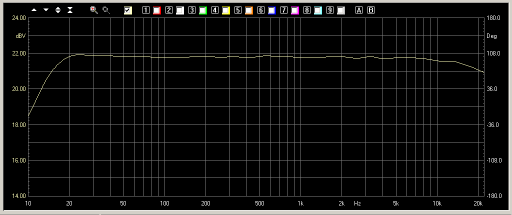Image resolution: width=512 pixels, height=215 pixels.
Task: Store curve in overlay button 5
Action: [238, 10]
